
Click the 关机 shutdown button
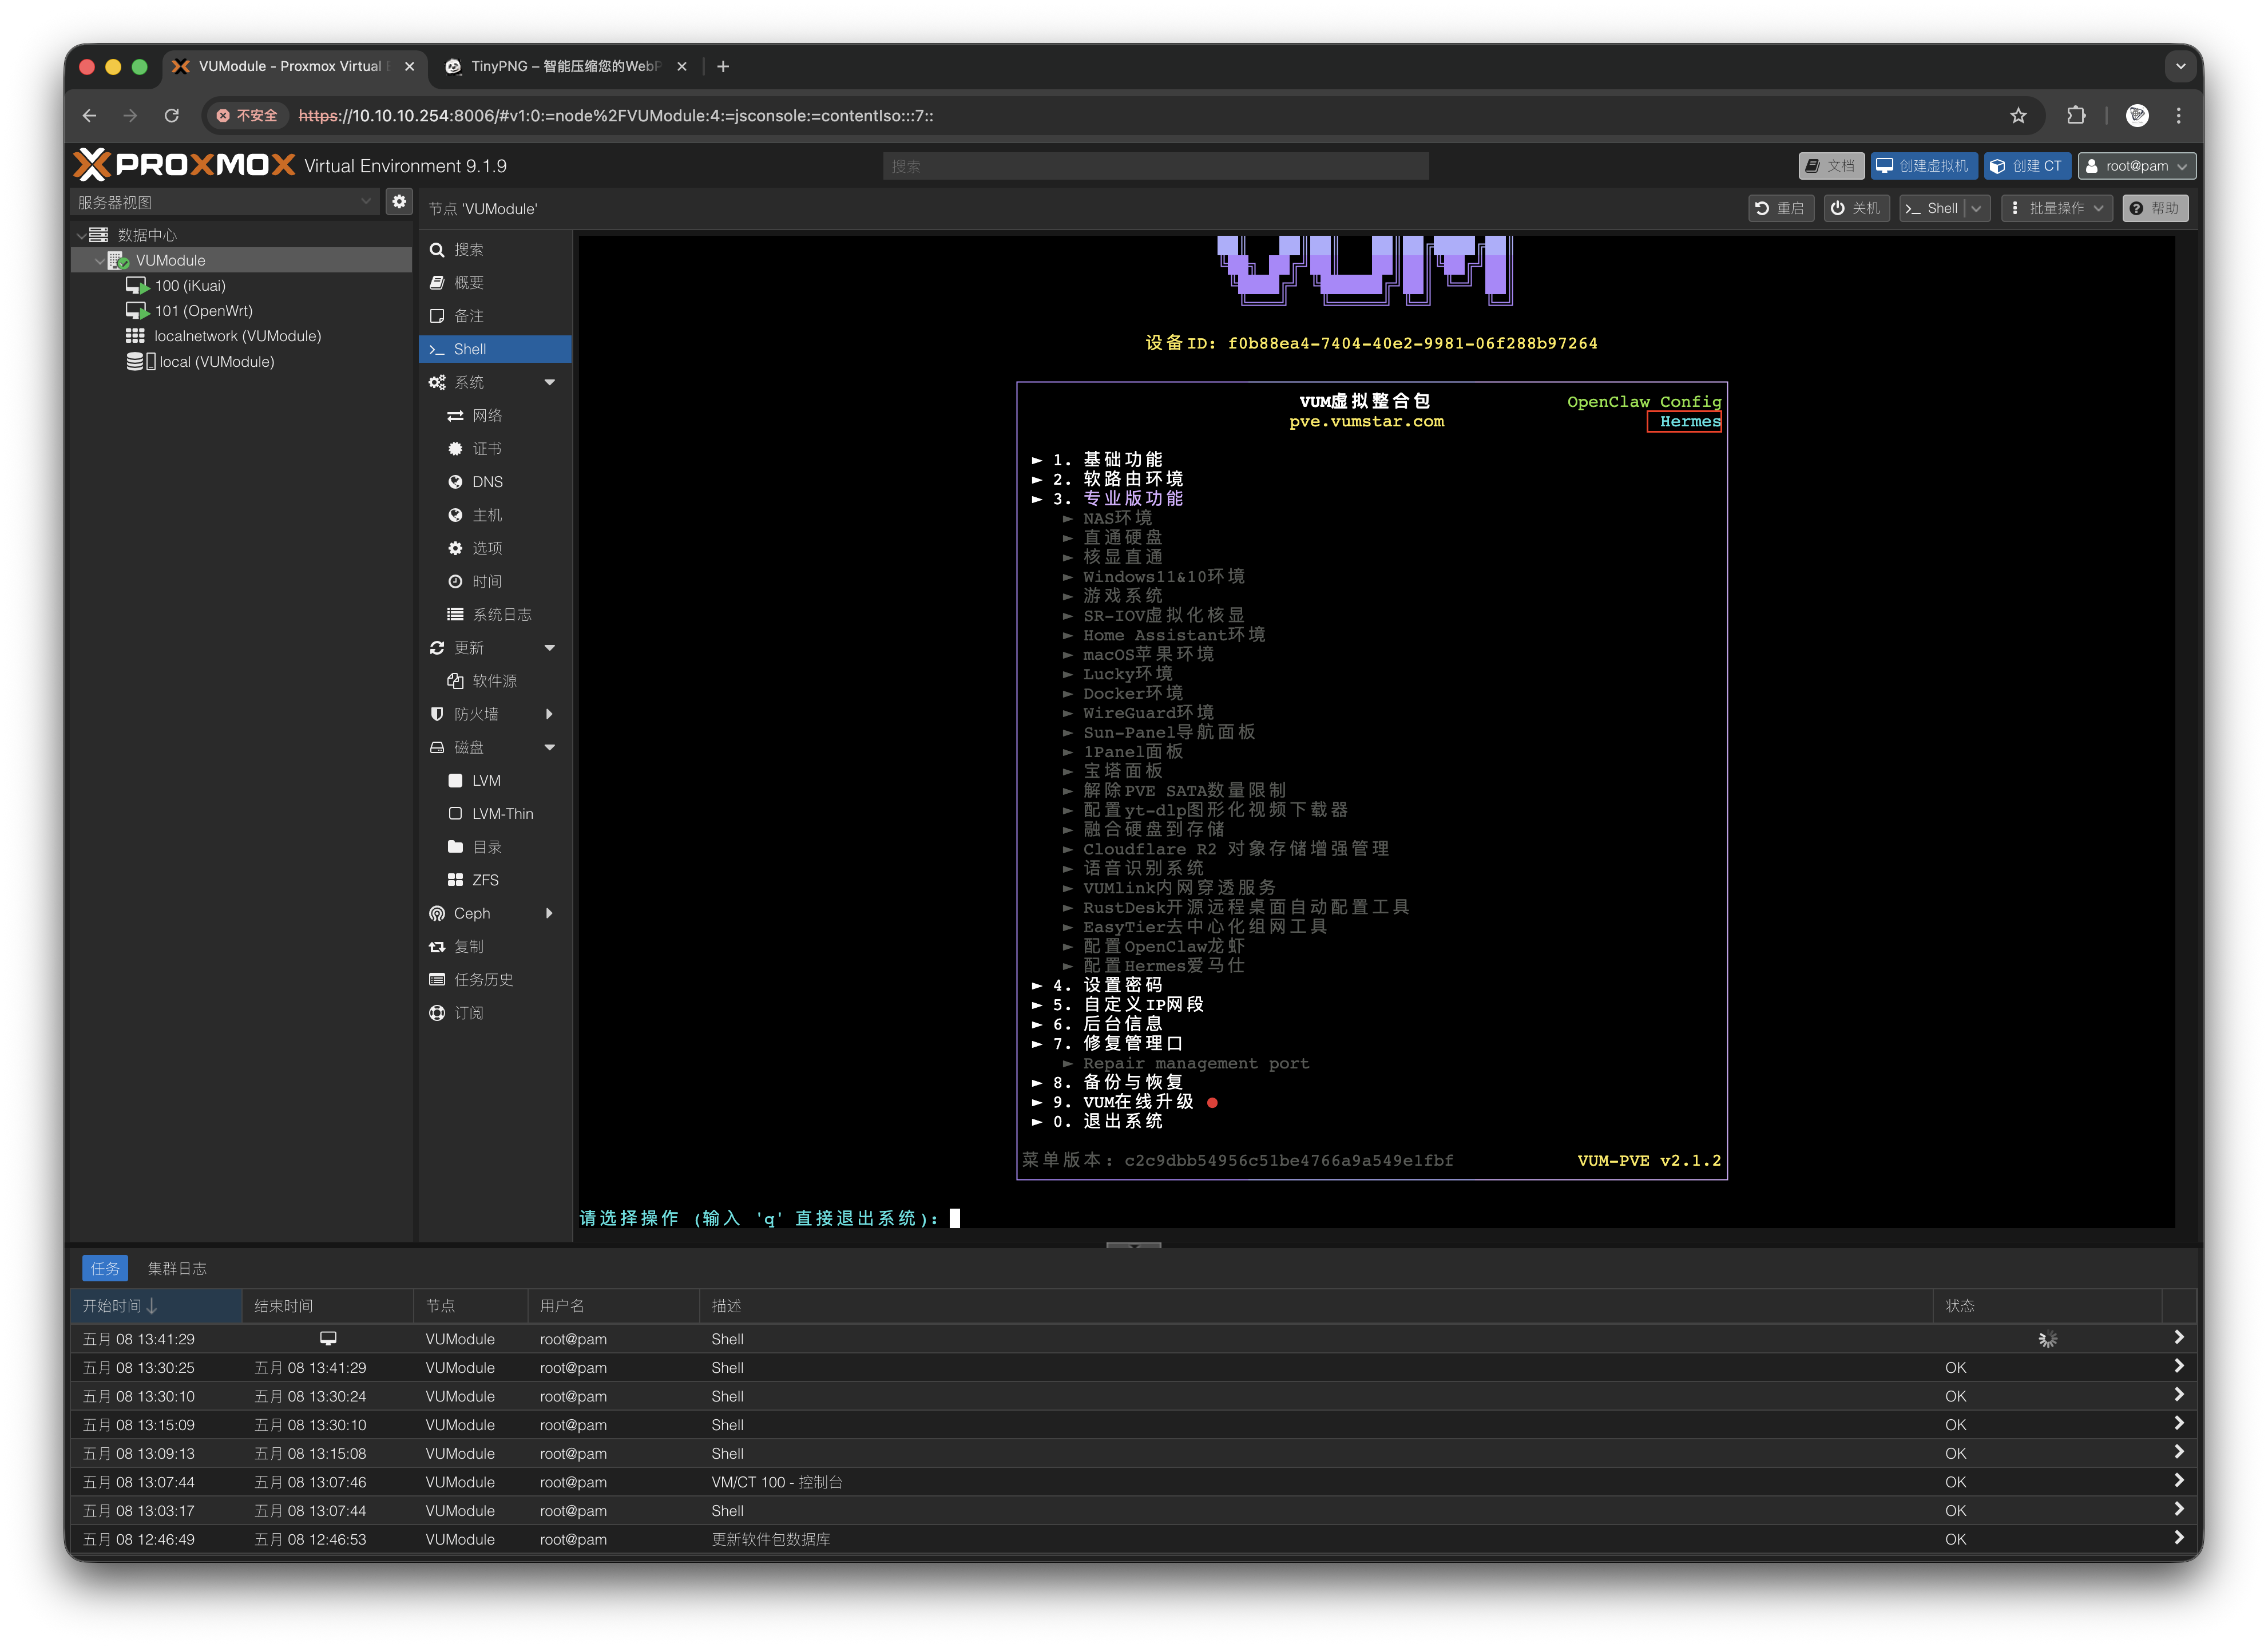pyautogui.click(x=1856, y=208)
